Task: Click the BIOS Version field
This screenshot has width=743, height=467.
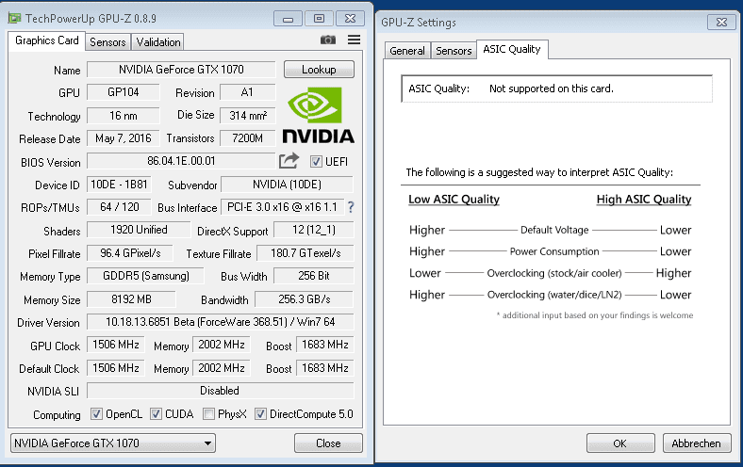Action: [181, 161]
